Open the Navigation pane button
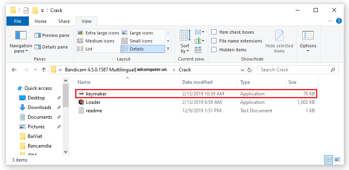The height and width of the screenshot is (170, 349). click(20, 41)
